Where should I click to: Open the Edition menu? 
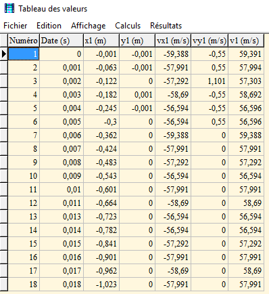(49, 26)
